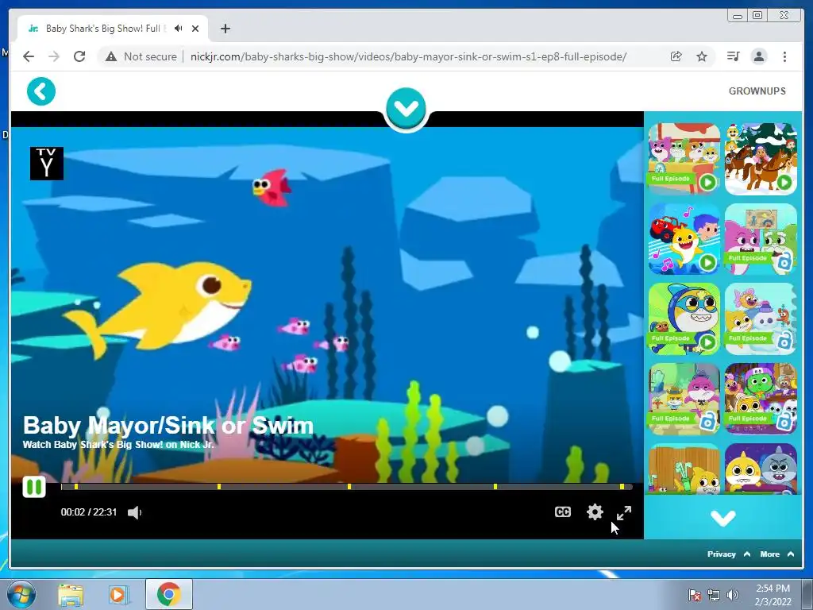
Task: Expand the Privacy footer menu
Action: pyautogui.click(x=729, y=554)
